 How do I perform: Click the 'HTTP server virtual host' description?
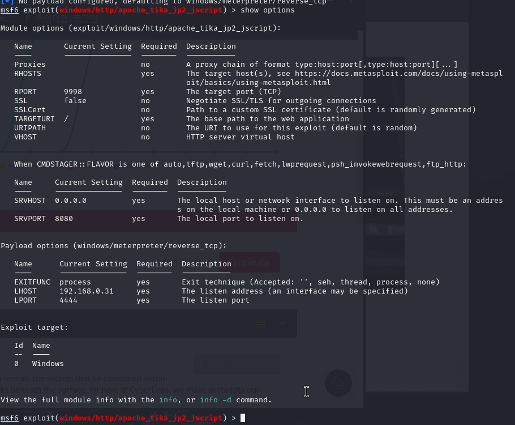(241, 137)
